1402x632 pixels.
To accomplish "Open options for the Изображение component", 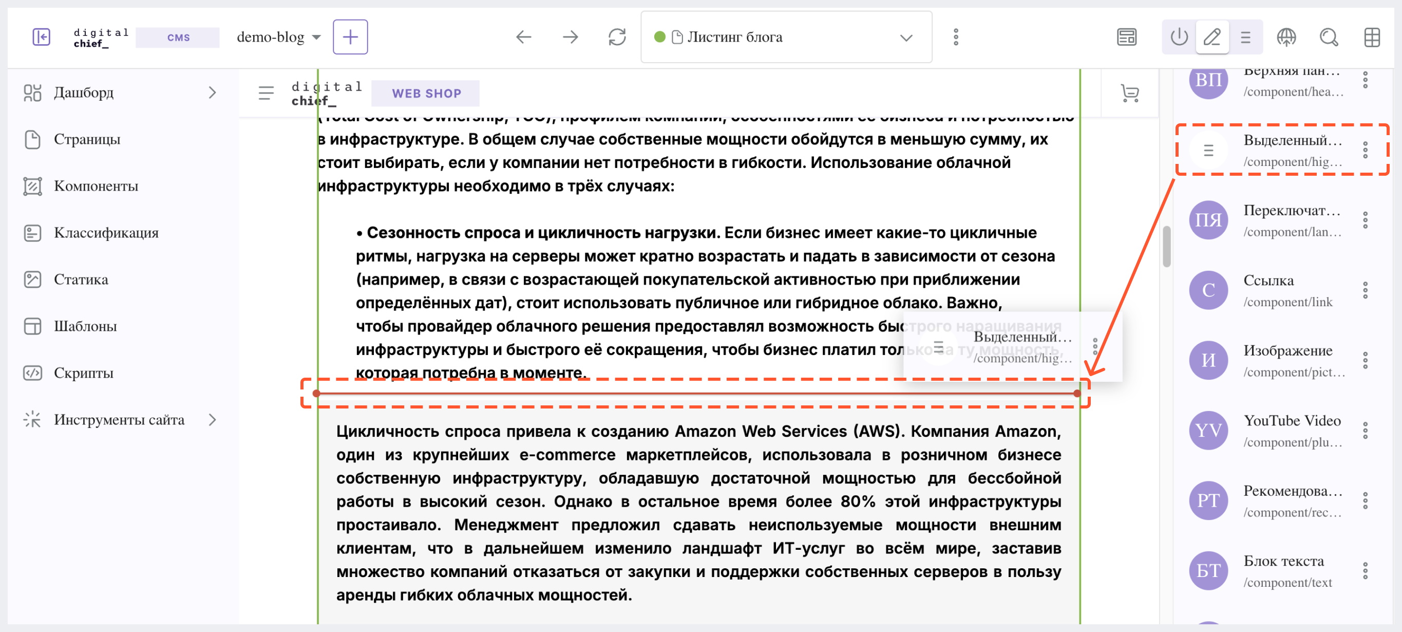I will pyautogui.click(x=1365, y=361).
